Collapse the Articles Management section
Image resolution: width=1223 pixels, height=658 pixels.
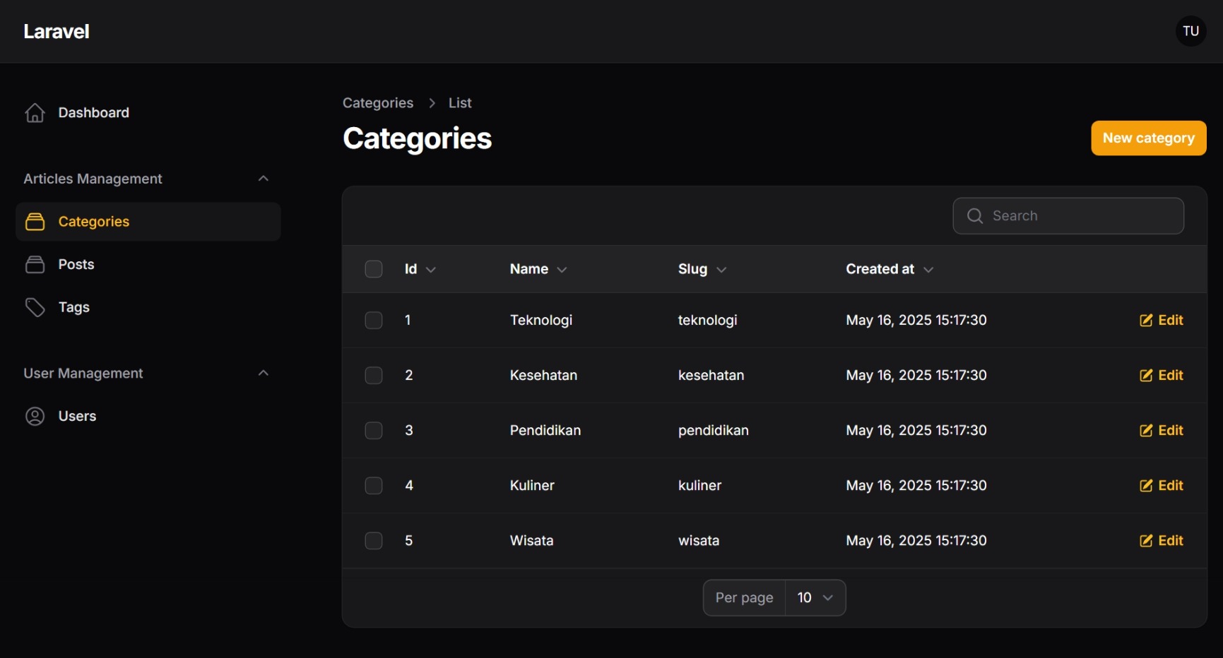click(264, 179)
